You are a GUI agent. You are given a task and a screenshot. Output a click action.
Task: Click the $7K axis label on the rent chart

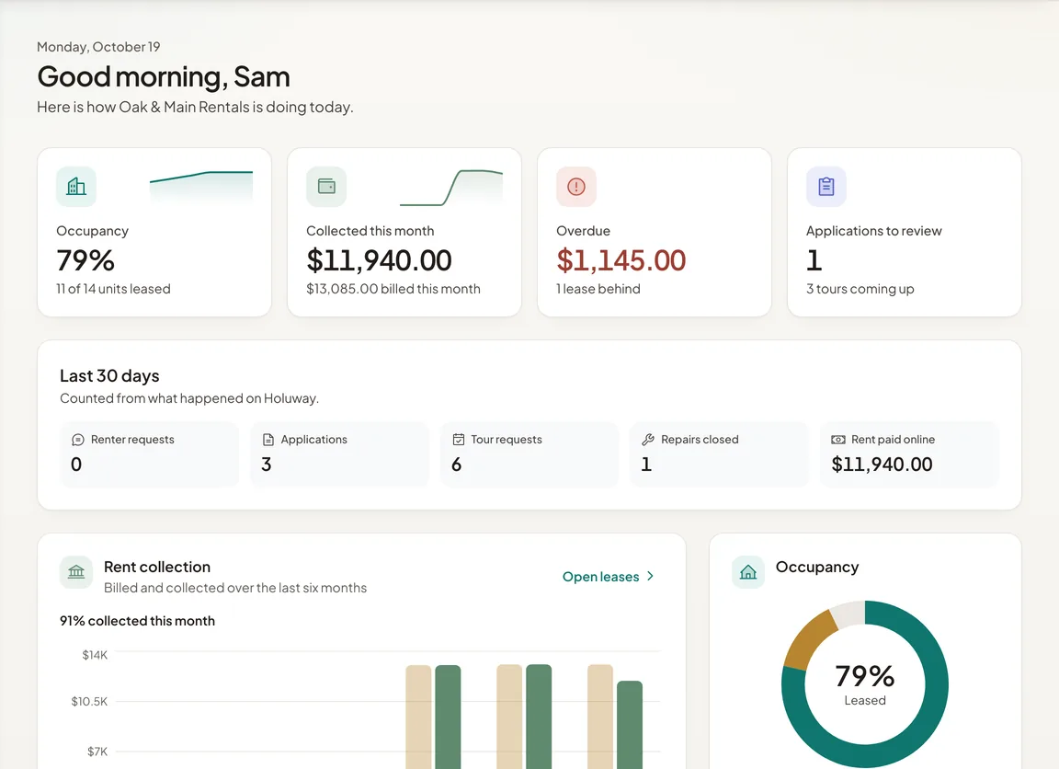click(97, 752)
